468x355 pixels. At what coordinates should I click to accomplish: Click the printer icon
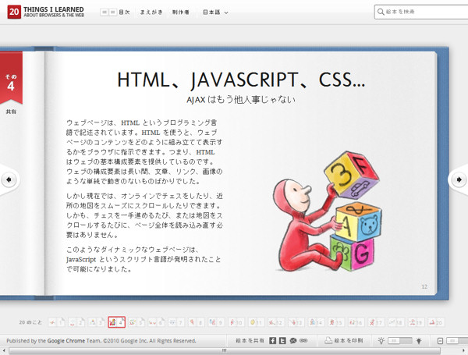point(328,340)
